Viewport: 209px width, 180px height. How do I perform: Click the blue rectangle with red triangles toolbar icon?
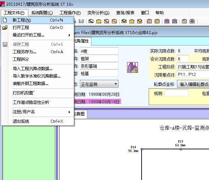point(81,21)
